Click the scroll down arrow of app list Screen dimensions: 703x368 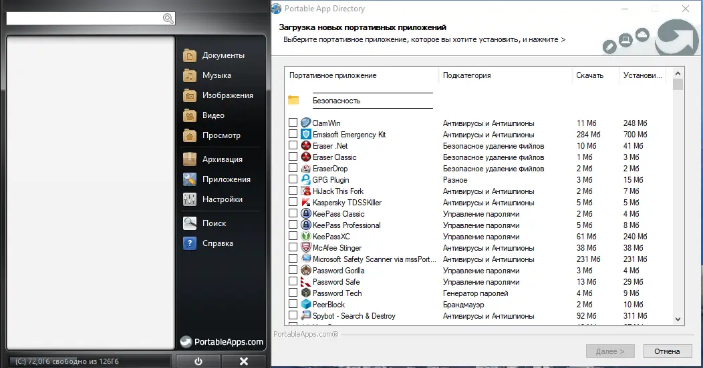tap(678, 319)
